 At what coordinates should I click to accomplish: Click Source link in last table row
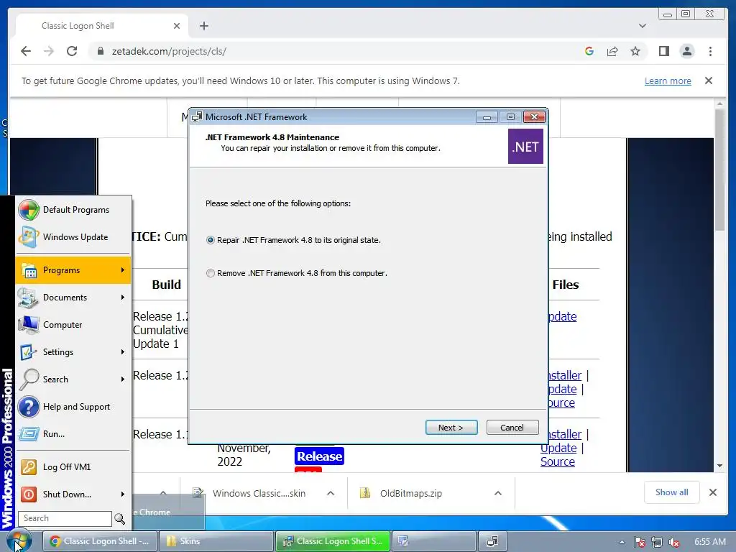point(557,462)
